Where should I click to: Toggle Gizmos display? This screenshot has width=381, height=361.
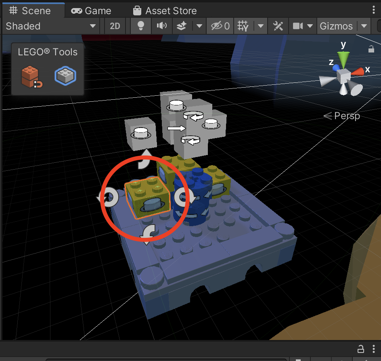pyautogui.click(x=336, y=26)
